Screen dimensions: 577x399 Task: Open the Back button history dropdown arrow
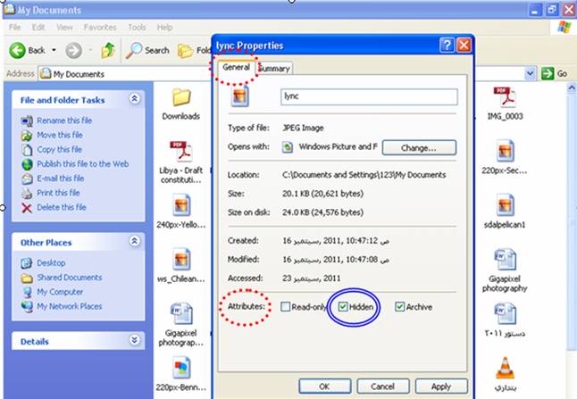(x=54, y=50)
